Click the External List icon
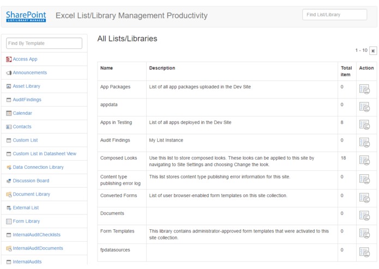 tap(9, 208)
